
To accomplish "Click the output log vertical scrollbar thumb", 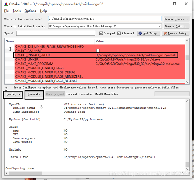I will pyautogui.click(x=187, y=165).
